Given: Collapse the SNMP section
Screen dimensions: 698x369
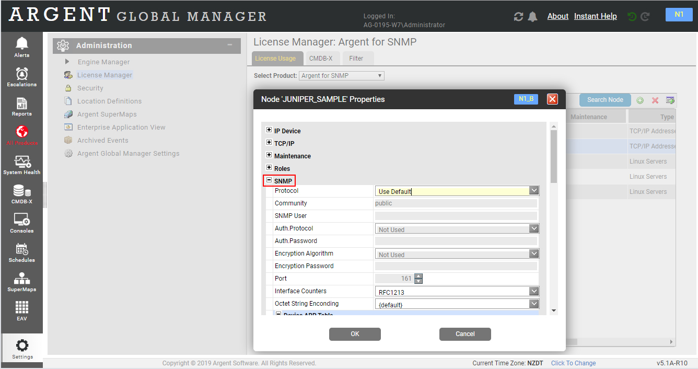Looking at the screenshot, I should click(x=269, y=180).
